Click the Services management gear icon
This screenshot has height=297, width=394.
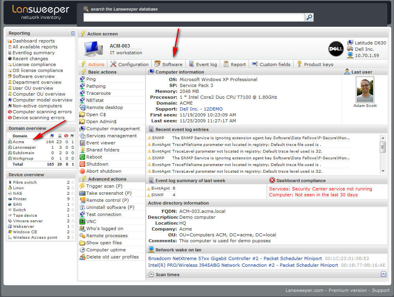tap(82, 136)
